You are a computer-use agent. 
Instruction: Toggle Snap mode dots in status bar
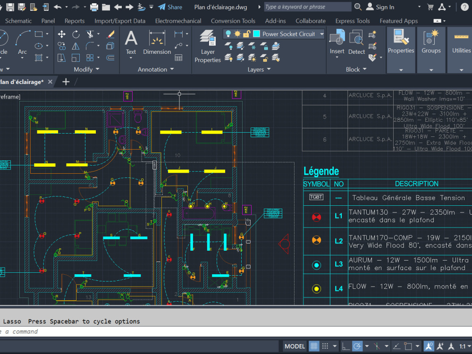click(325, 346)
